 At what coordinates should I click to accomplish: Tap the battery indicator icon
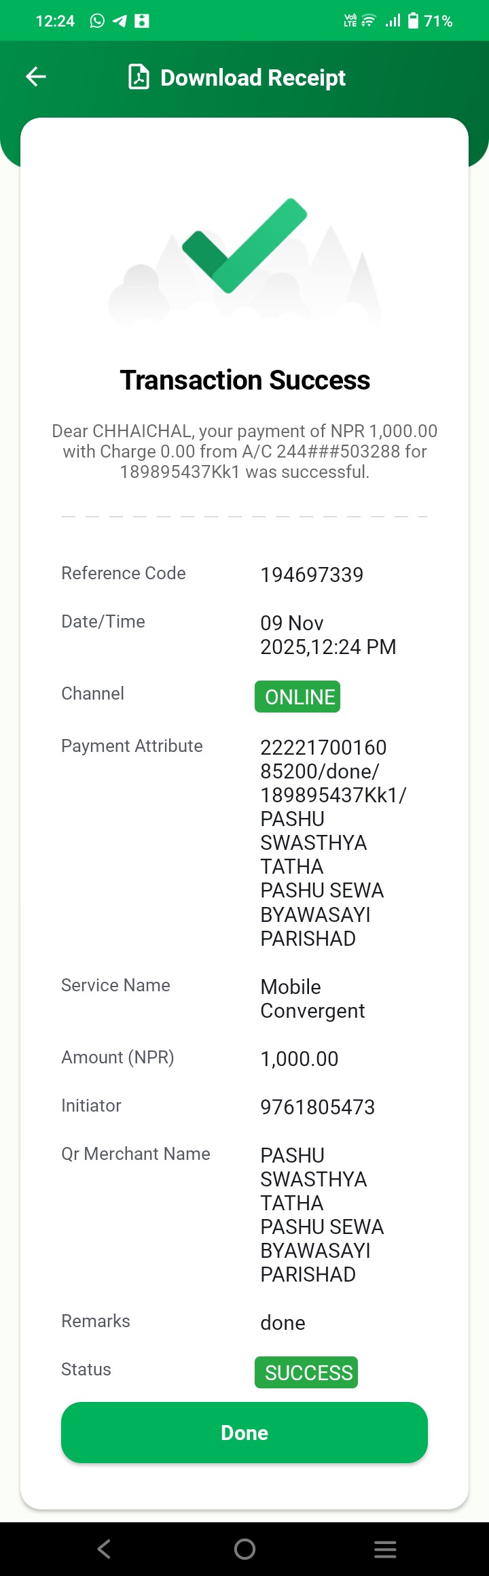[413, 21]
